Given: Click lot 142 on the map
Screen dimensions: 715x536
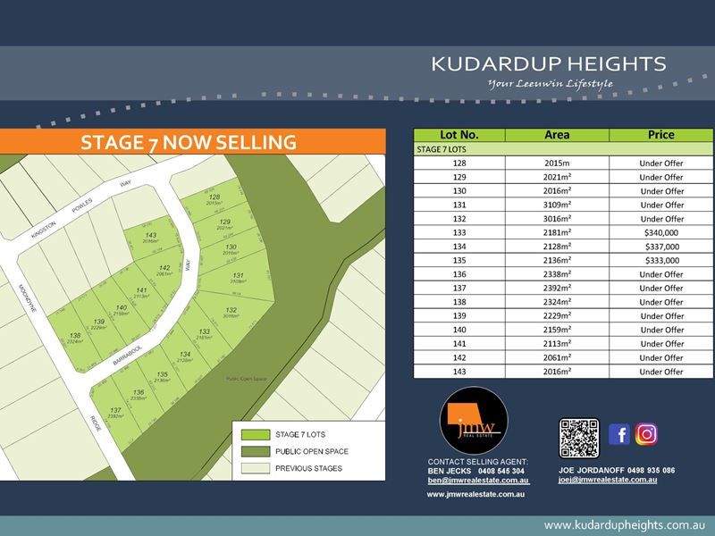Looking at the screenshot, I should pyautogui.click(x=164, y=271).
